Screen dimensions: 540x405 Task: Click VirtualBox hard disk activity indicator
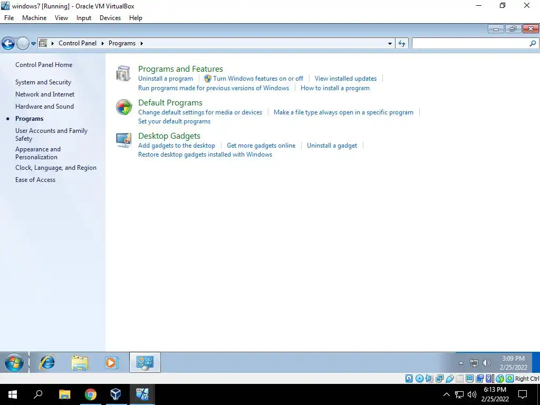point(409,379)
